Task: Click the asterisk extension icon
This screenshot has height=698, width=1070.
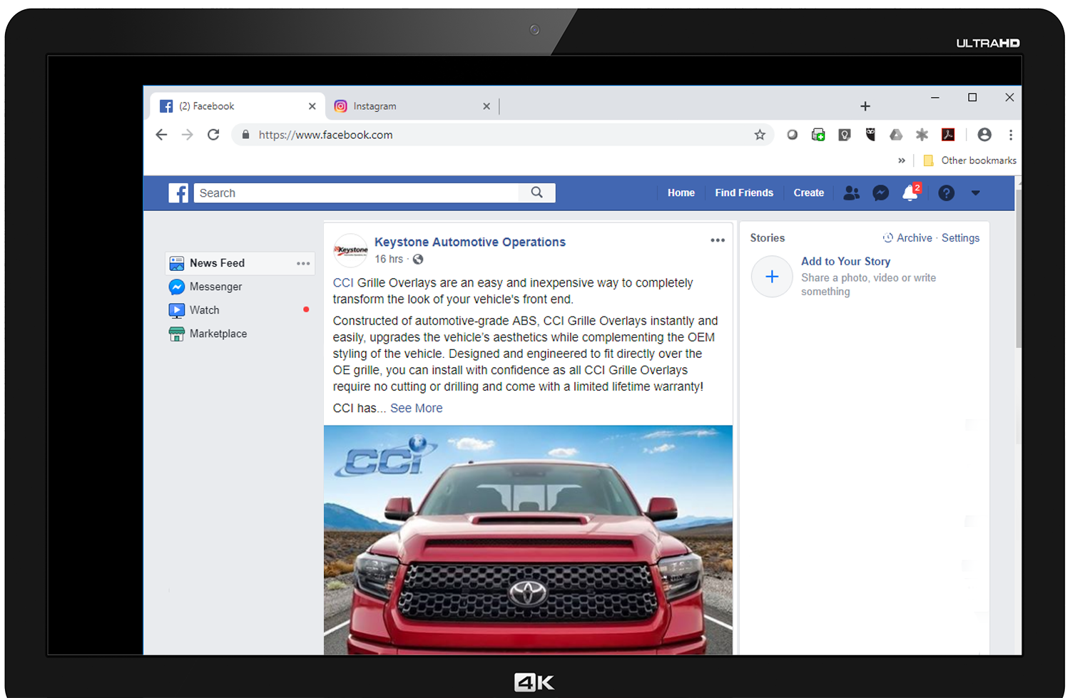Action: point(922,135)
